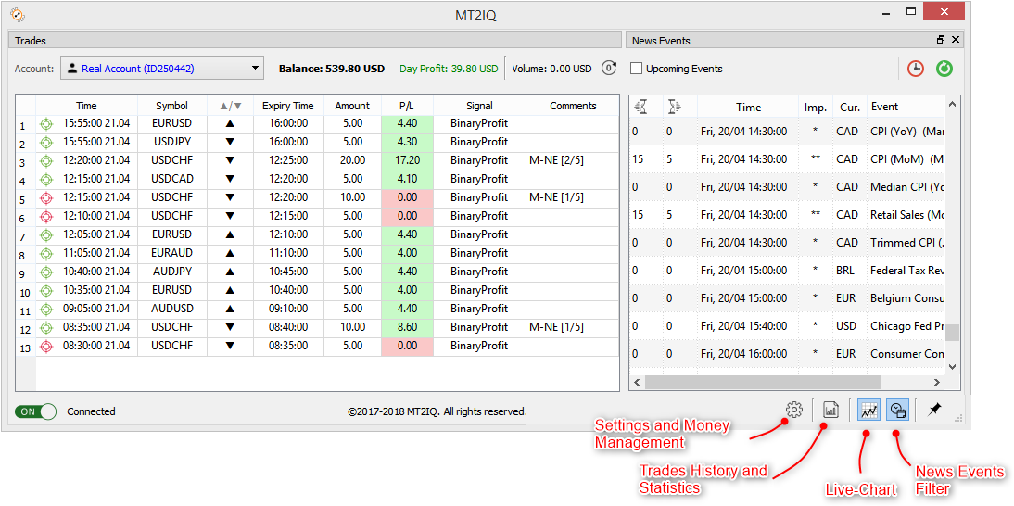
Task: Click Balance: 539.80 USD label
Action: click(x=332, y=69)
